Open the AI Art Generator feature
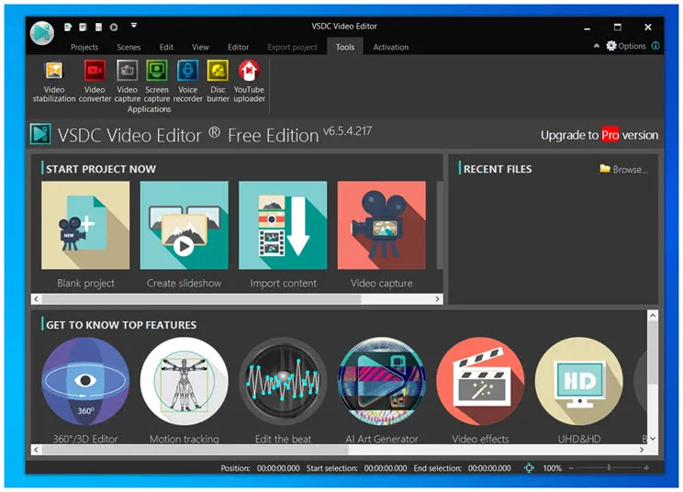This screenshot has height=492, width=683. (x=382, y=390)
